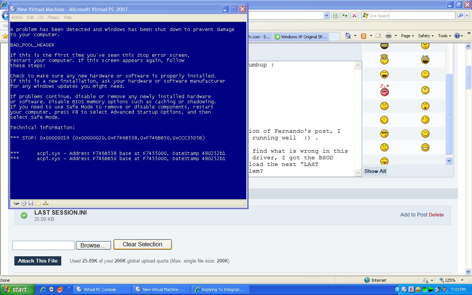The image size is (472, 295).
Task: Open the RSS feeds dropdown arrow
Action: (x=371, y=36)
